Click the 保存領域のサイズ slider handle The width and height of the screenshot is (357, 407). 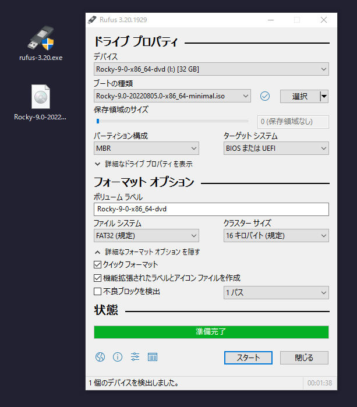[98, 121]
